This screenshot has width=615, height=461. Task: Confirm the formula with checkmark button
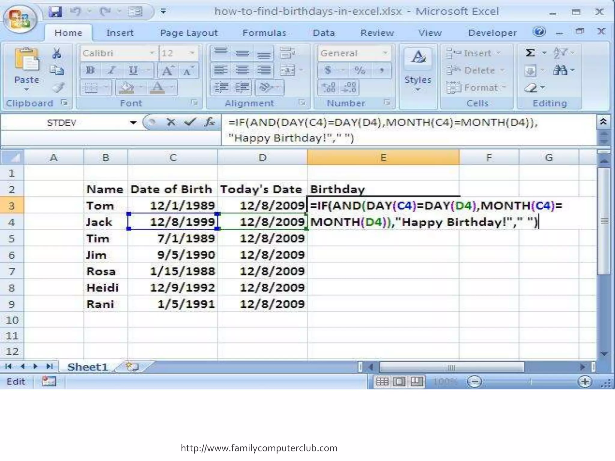[x=190, y=122]
